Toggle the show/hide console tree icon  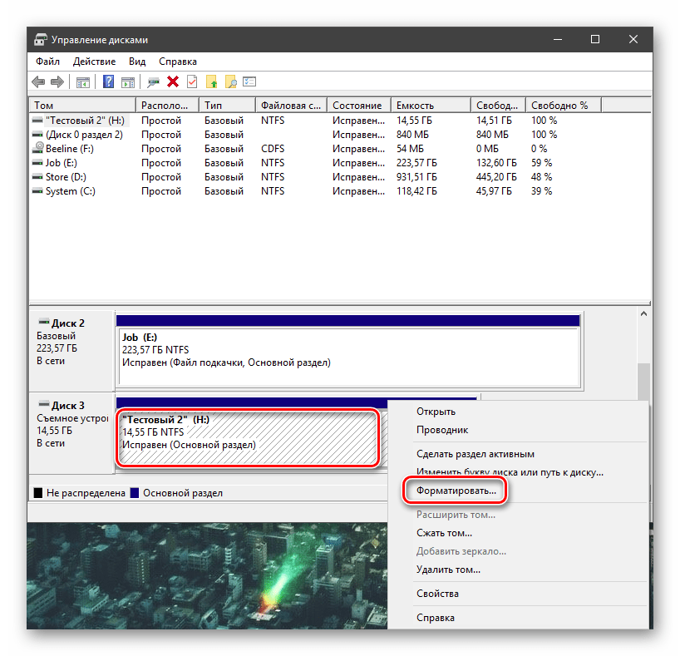pos(83,81)
